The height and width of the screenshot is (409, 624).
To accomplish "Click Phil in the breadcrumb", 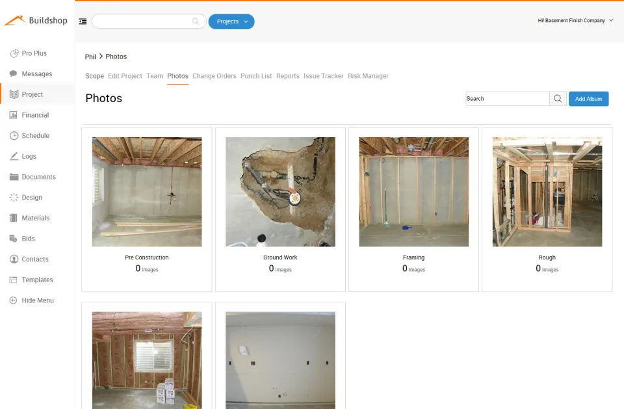I will [90, 57].
